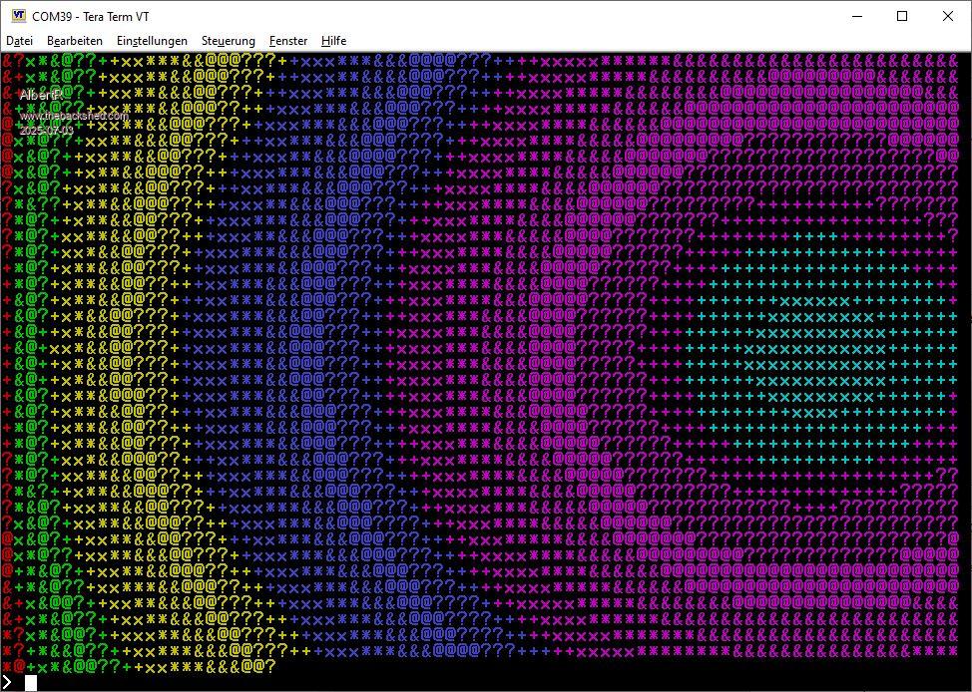Show the Hilfe menu

(x=334, y=41)
